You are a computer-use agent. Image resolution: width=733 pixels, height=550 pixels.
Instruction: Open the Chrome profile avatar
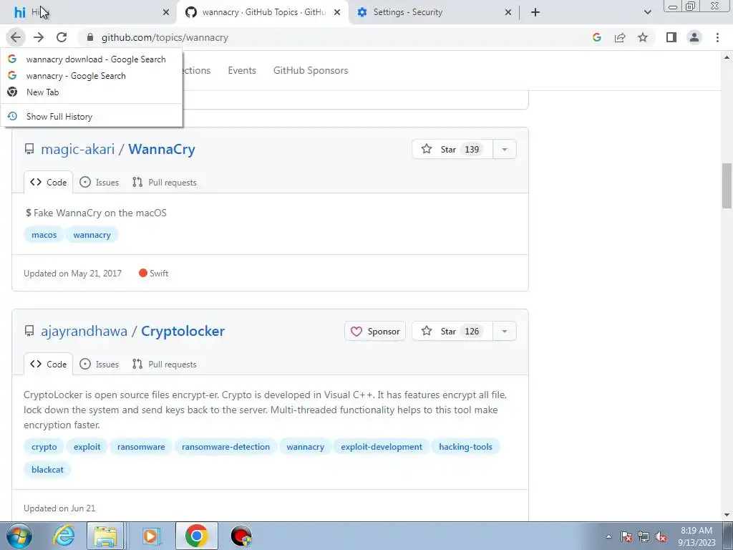coord(694,37)
